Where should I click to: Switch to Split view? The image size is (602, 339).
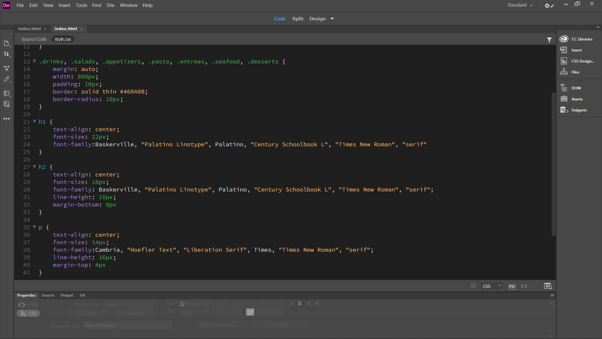coord(298,19)
